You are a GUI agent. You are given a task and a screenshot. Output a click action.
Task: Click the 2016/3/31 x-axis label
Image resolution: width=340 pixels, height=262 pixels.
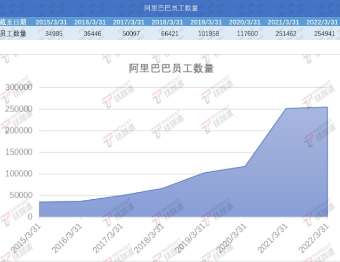pyautogui.click(x=67, y=238)
